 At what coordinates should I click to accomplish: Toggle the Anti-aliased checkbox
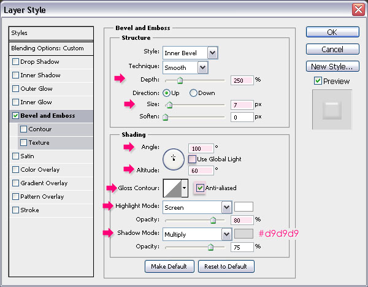tap(200, 188)
